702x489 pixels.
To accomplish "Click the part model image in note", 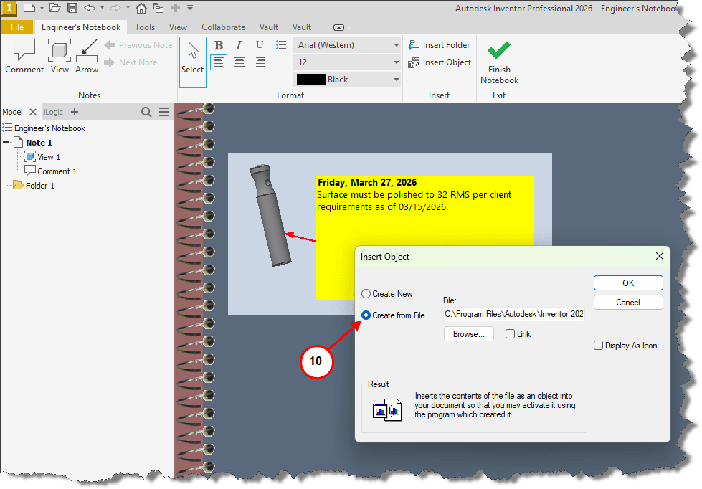I will (271, 215).
